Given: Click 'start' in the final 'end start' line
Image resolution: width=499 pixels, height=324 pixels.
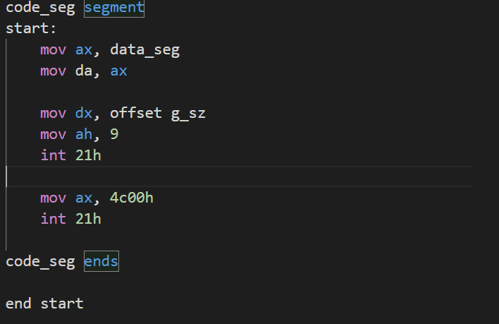Looking at the screenshot, I should 62,304.
